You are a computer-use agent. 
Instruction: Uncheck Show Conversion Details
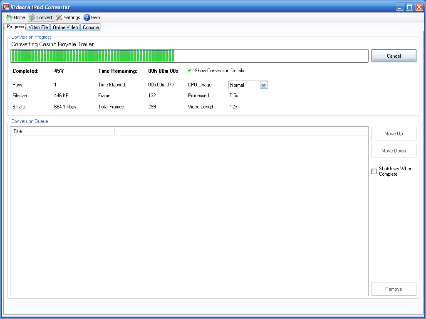(190, 71)
